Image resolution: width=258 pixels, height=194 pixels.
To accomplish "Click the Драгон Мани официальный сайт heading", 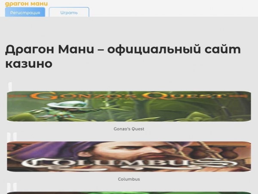I will (x=123, y=56).
